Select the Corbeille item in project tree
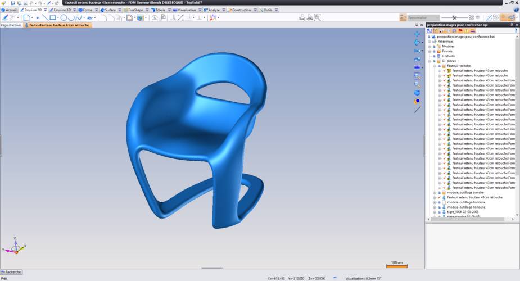 (449, 56)
